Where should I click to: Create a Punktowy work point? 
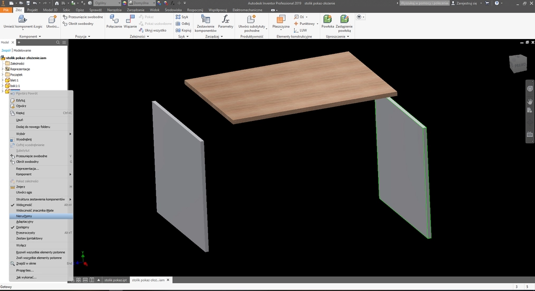click(x=306, y=24)
